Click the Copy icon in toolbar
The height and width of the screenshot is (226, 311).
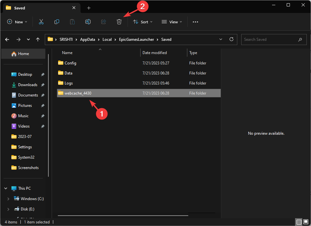57,22
